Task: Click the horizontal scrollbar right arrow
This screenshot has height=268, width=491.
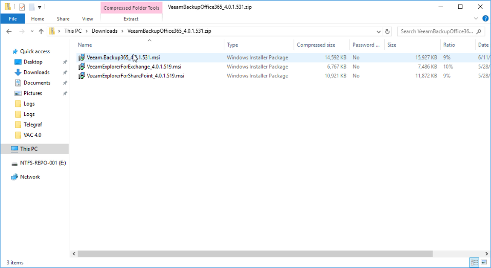Action: pos(487,254)
